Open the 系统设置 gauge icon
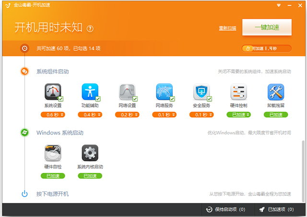This screenshot has width=307, height=217. (53, 92)
